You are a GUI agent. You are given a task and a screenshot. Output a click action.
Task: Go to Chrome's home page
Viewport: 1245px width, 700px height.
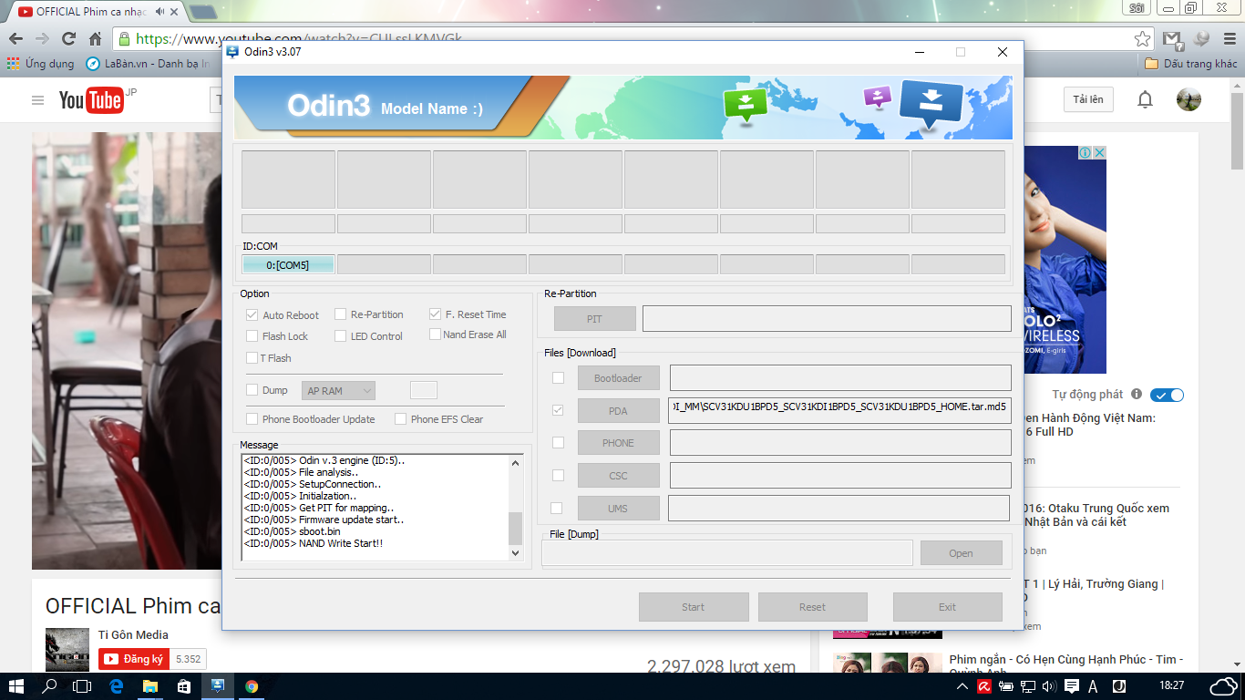[x=95, y=39]
